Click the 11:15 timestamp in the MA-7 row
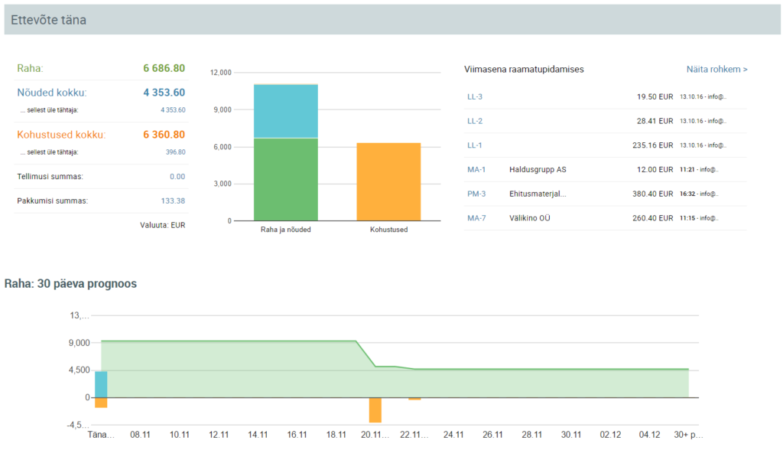Image resolution: width=783 pixels, height=463 pixels. click(x=687, y=218)
